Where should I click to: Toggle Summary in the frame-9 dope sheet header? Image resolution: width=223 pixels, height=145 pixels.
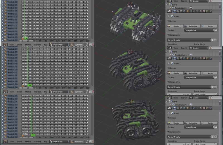pyautogui.click(x=77, y=45)
